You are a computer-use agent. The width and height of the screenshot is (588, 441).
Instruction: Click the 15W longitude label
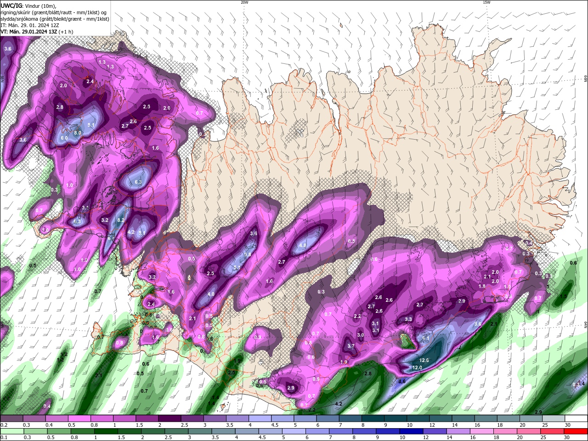click(x=486, y=2)
